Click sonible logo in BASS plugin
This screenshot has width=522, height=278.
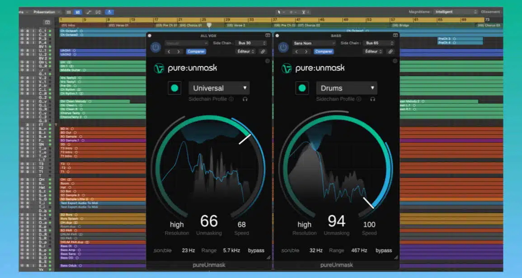[x=290, y=251]
